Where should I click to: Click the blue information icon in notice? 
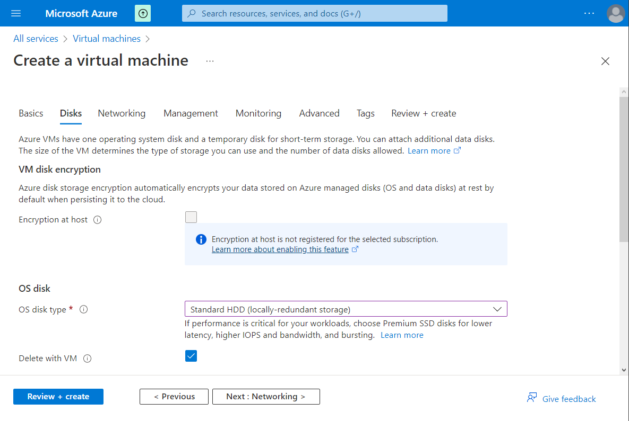(x=201, y=239)
